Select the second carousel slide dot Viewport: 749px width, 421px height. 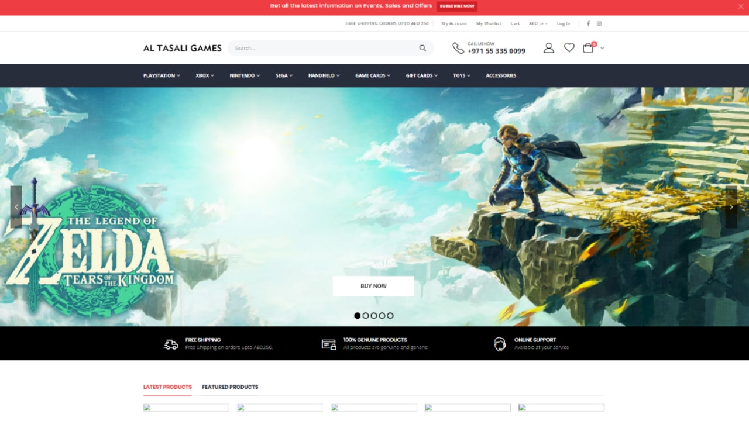[x=366, y=316]
